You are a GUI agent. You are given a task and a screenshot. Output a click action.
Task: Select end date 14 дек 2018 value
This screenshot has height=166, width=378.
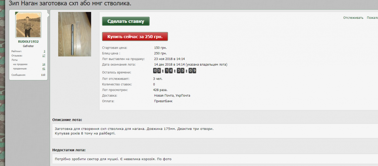click(x=191, y=65)
